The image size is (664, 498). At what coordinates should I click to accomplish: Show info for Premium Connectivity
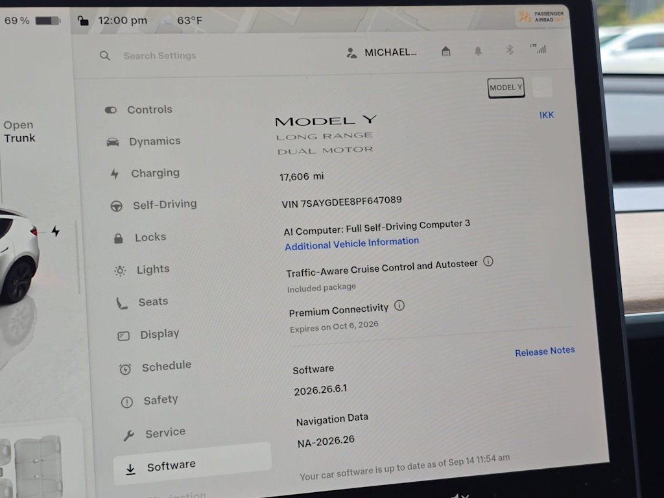tap(399, 305)
